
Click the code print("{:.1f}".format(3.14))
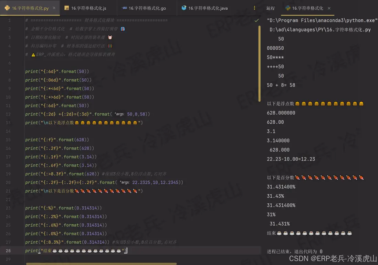[61, 157]
